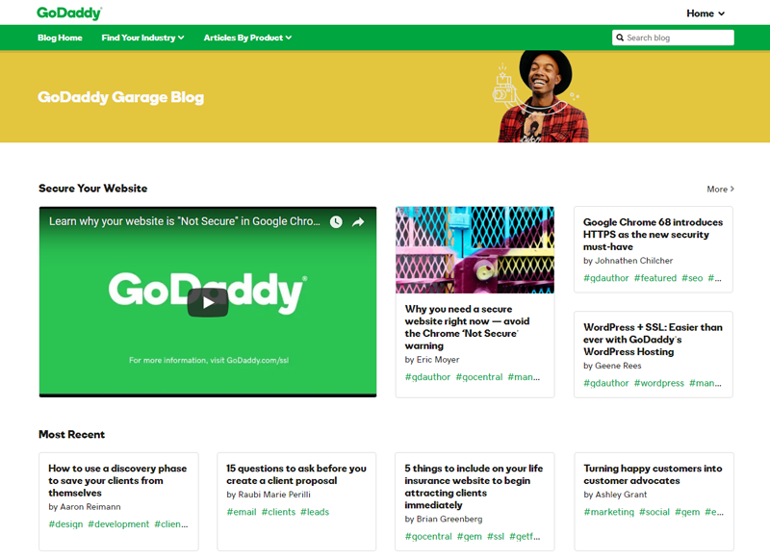Click the video Watch Later clock icon
The width and height of the screenshot is (770, 560).
pos(336,222)
